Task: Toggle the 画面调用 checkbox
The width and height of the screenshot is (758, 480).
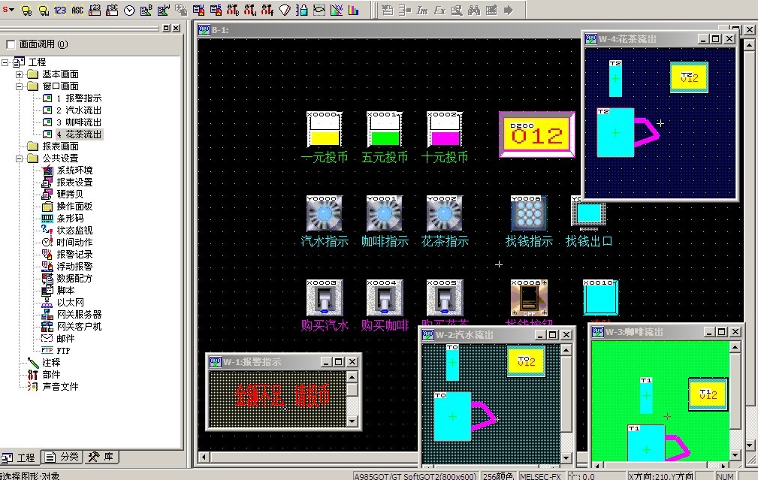Action: (11, 44)
